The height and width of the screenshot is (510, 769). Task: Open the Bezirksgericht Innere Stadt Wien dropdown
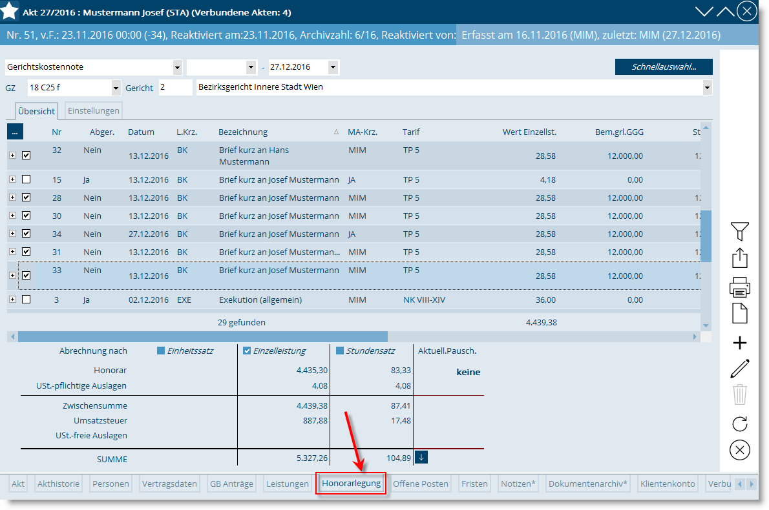coord(707,88)
